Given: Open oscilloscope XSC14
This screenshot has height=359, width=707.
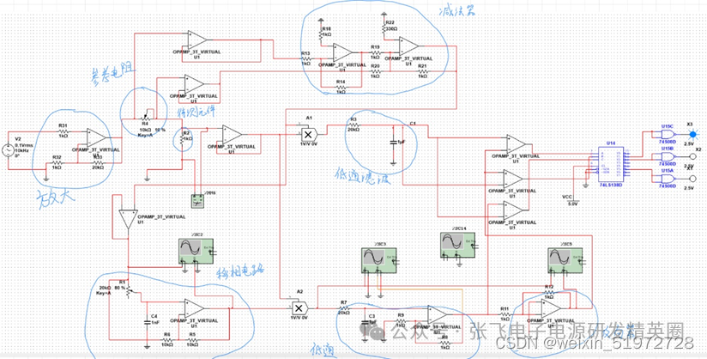Looking at the screenshot, I should 458,246.
